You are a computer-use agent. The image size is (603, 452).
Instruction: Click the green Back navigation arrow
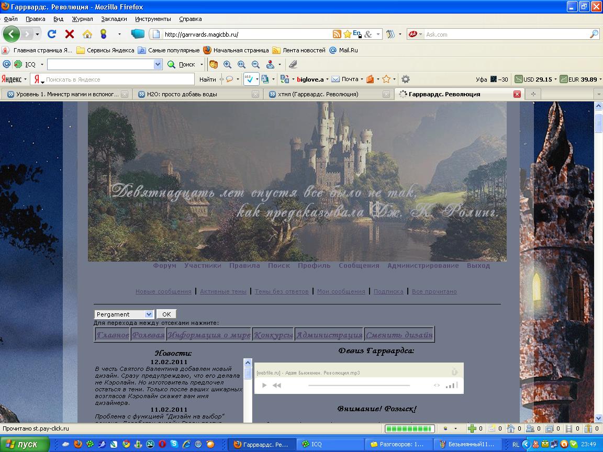[x=11, y=34]
